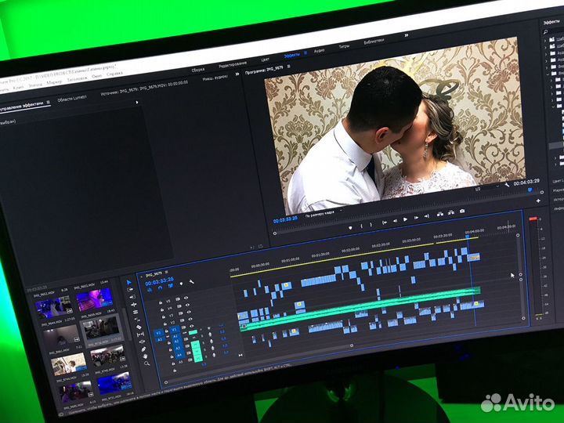564x423 pixels.
Task: Open the button editor plus icon
Action: [x=538, y=201]
